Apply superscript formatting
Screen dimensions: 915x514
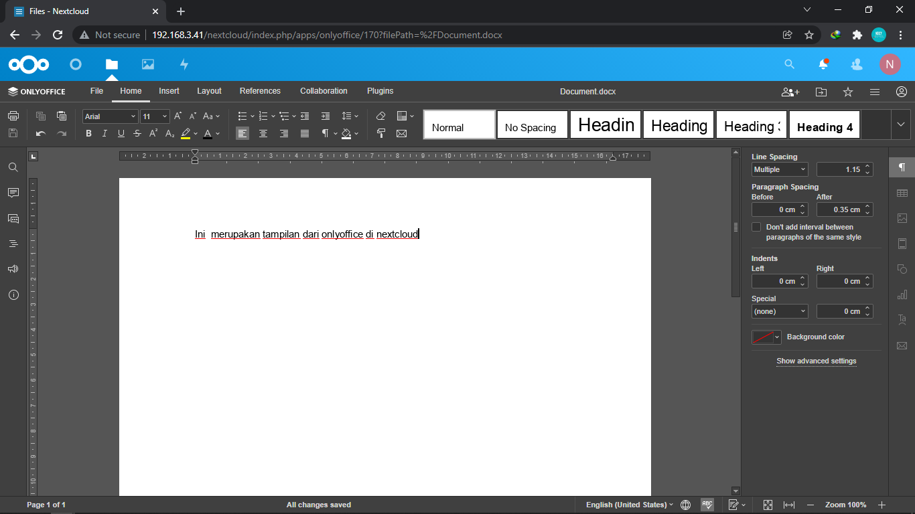[x=153, y=133]
